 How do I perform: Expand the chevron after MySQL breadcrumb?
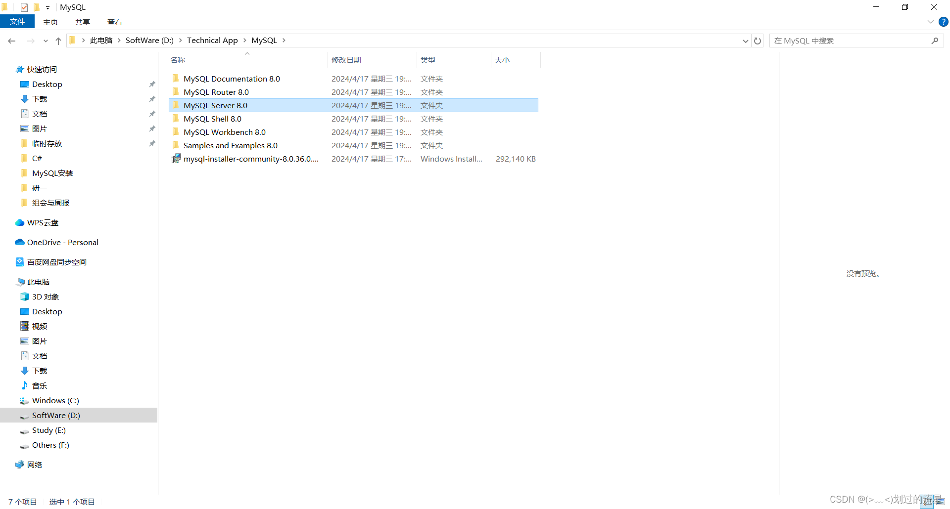tap(284, 41)
